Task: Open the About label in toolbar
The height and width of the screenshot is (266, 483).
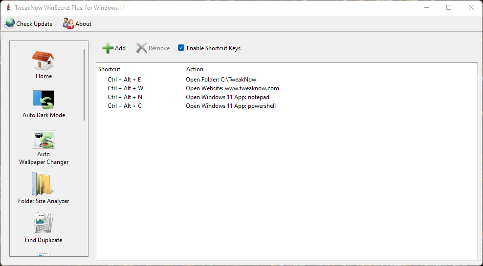Action: pyautogui.click(x=84, y=24)
